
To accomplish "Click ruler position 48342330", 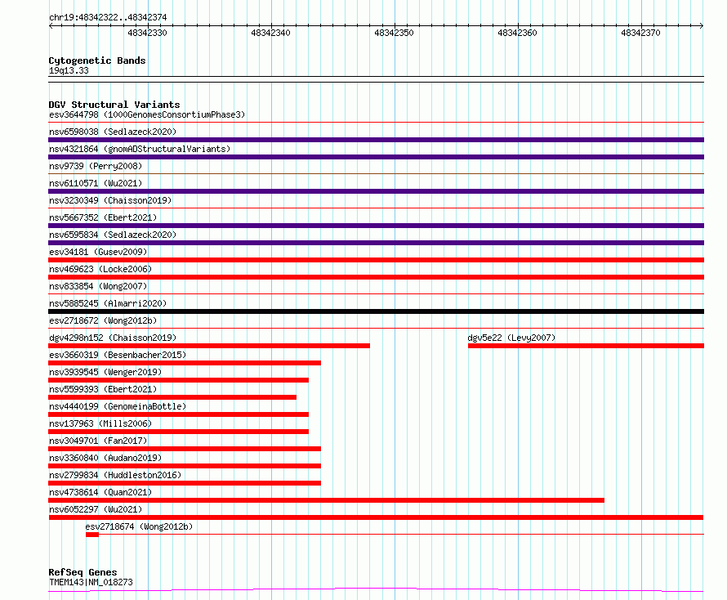I will pyautogui.click(x=147, y=33).
